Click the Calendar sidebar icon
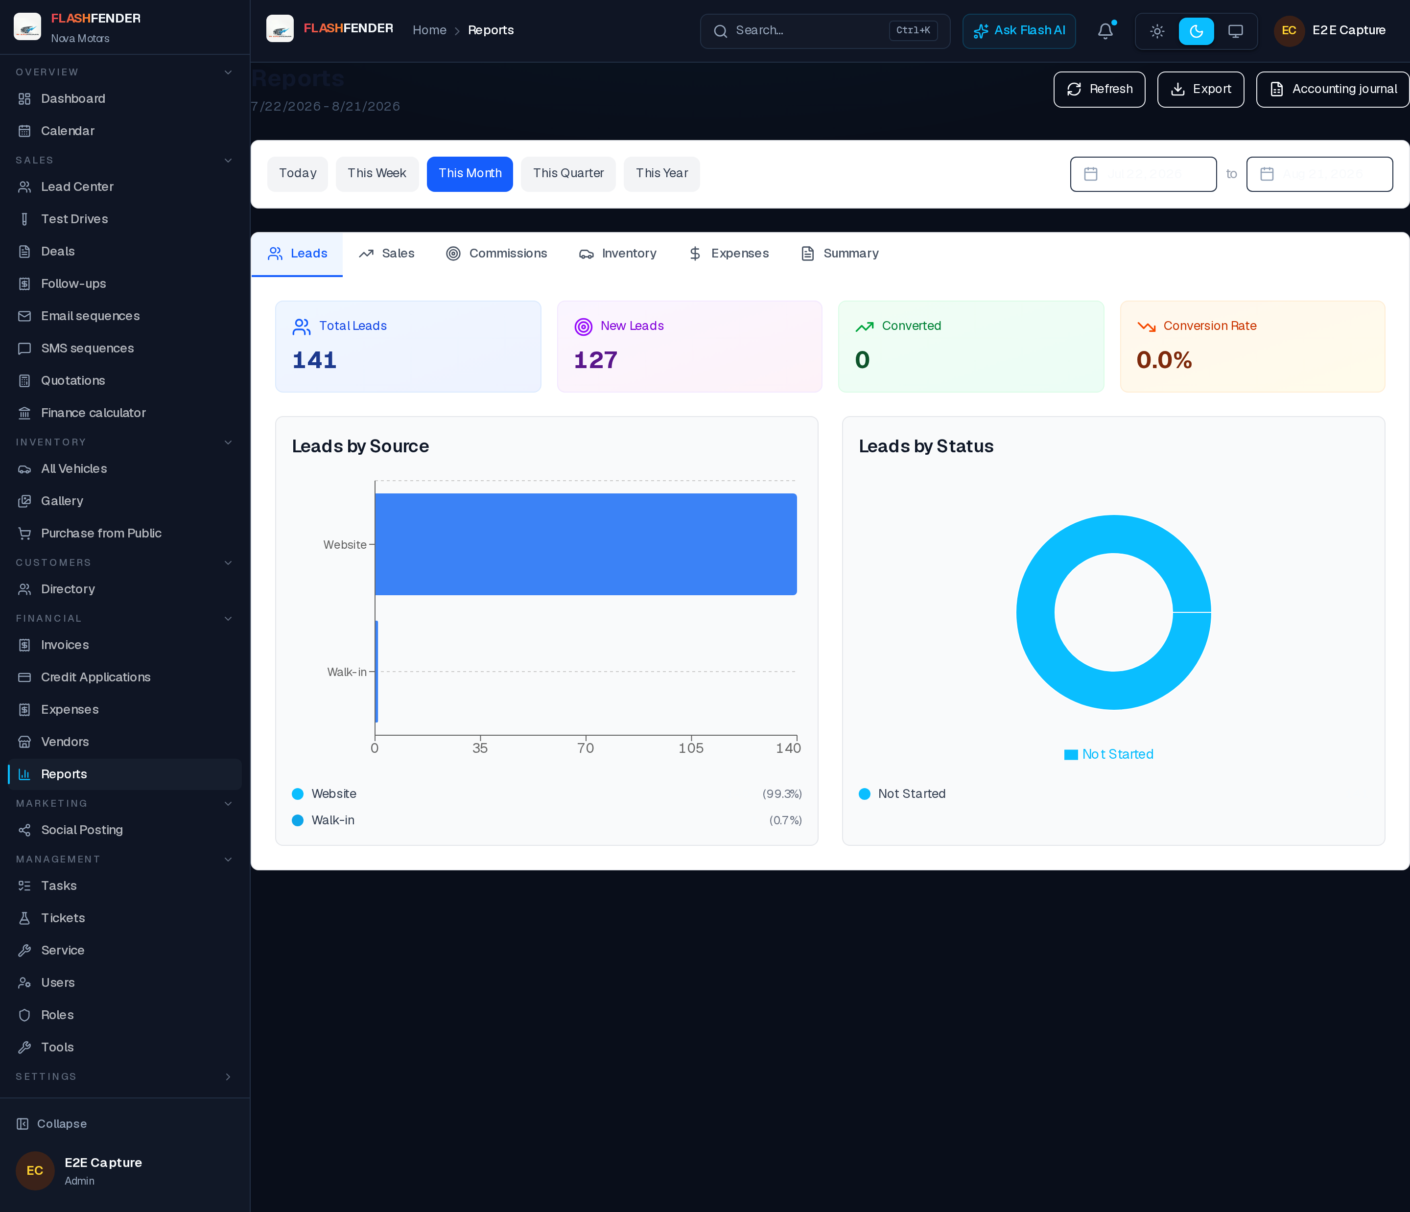 point(24,131)
